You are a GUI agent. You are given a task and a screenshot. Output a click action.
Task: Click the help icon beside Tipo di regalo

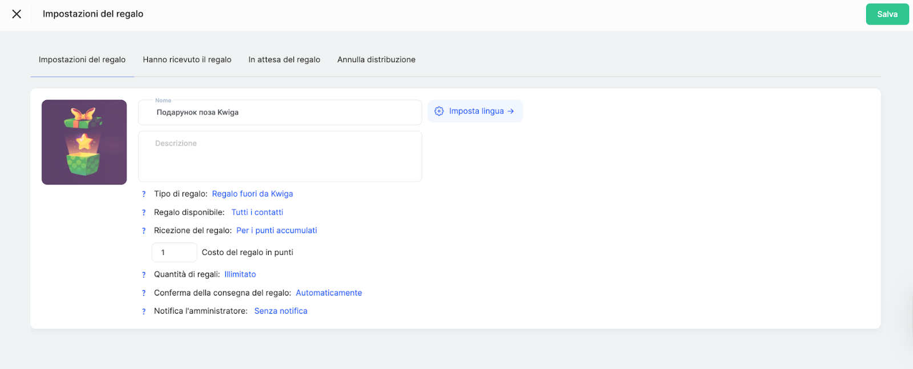point(144,194)
